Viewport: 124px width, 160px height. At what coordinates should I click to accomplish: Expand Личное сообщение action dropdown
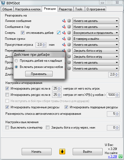(96, 21)
